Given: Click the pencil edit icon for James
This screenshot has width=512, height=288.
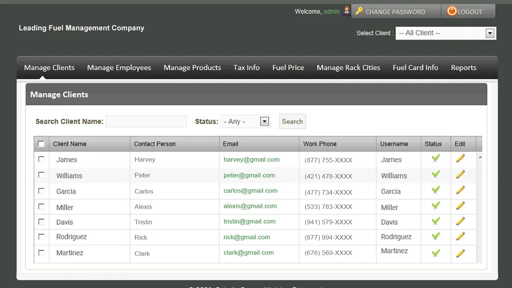Looking at the screenshot, I should pos(460,158).
